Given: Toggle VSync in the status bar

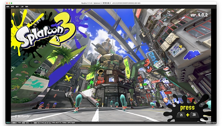Looking at the screenshot, I should click(x=8, y=123).
